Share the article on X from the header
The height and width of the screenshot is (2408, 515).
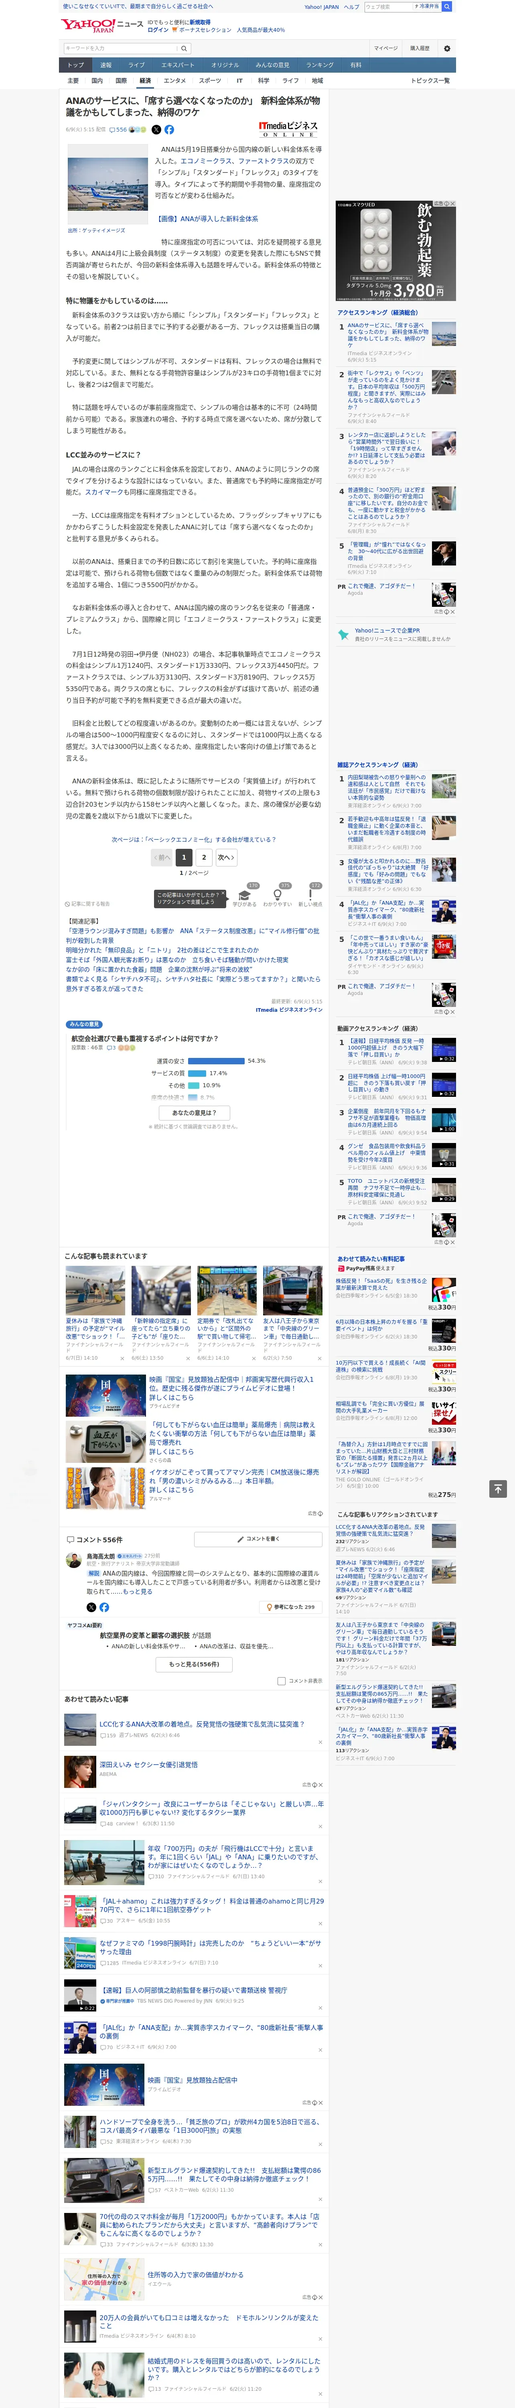(156, 130)
